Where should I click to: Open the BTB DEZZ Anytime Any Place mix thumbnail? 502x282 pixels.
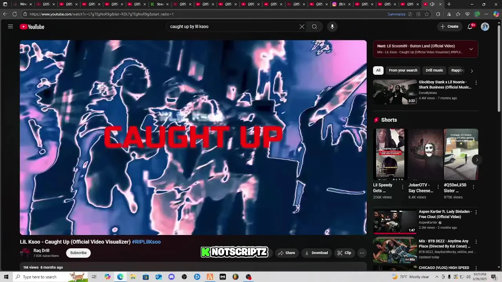pyautogui.click(x=395, y=251)
